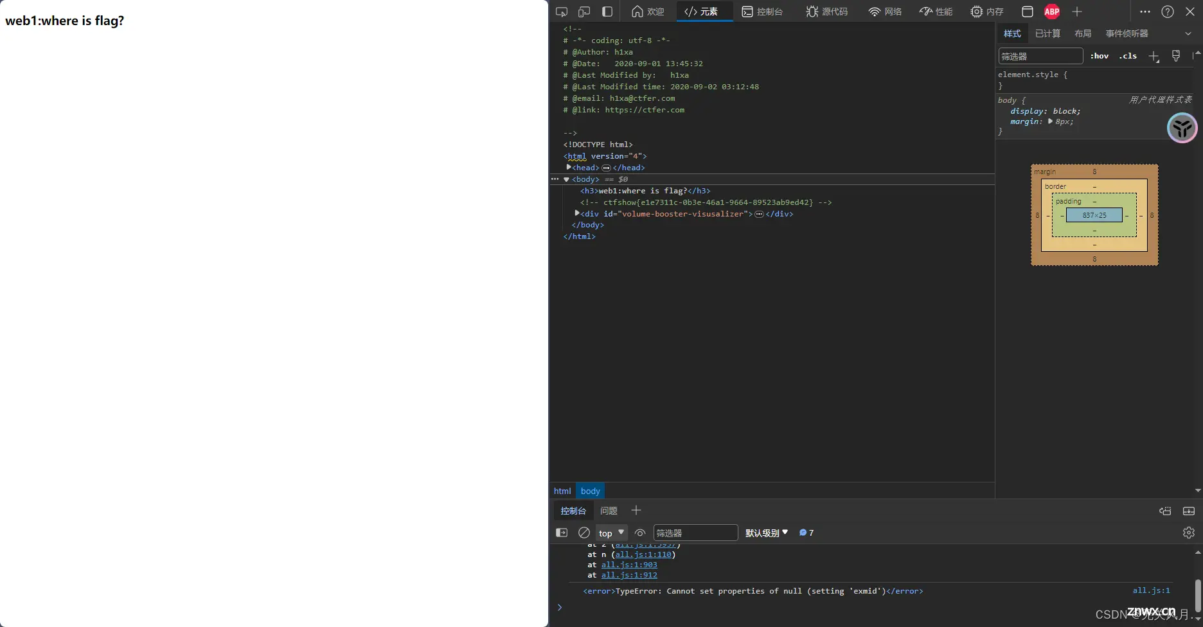Select the drawer 控制台 console tab
1203x627 pixels.
point(573,511)
